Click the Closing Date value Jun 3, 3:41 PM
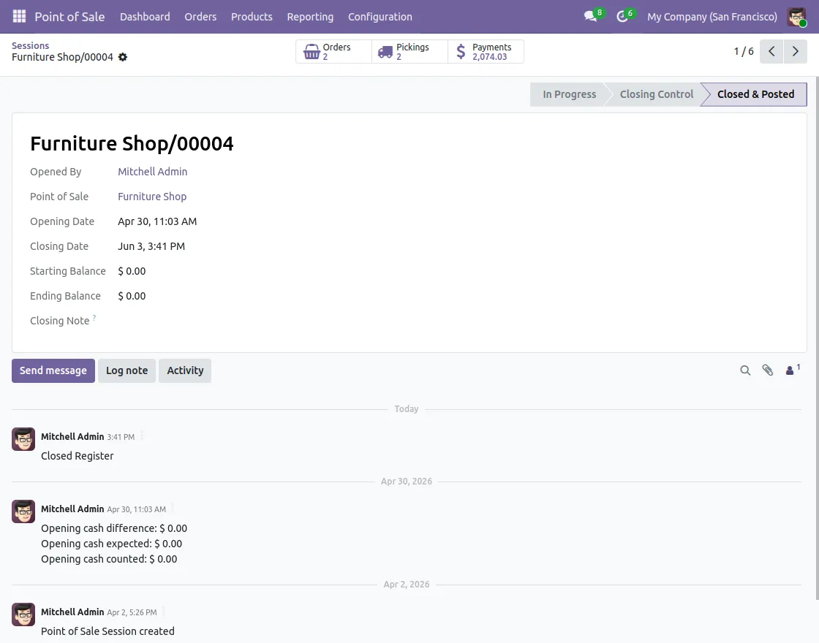 (x=151, y=246)
